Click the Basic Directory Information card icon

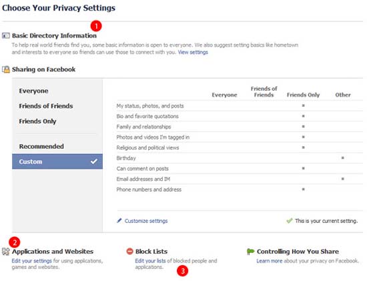point(5,35)
